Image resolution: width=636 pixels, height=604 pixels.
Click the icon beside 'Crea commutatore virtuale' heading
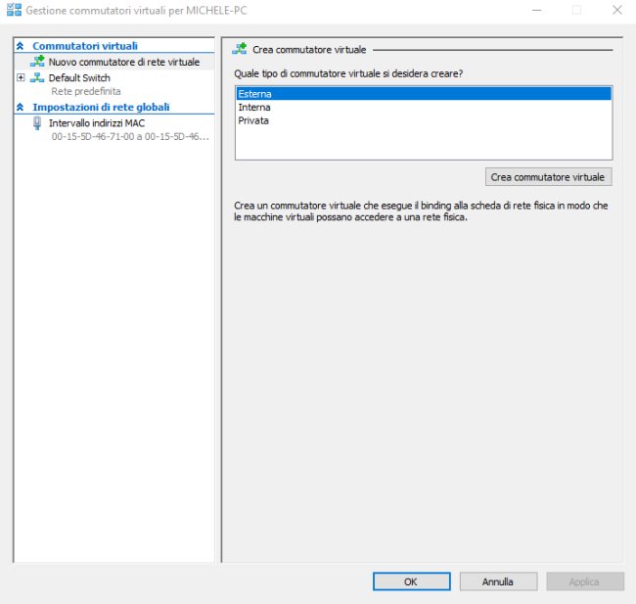coord(239,49)
